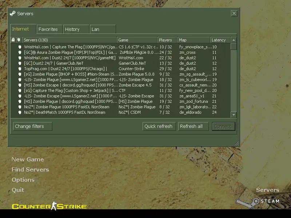Select '[sG] Zombie Plague [BHOP + BOSS]' server
Viewport: 291px width, 218px height.
click(x=71, y=74)
